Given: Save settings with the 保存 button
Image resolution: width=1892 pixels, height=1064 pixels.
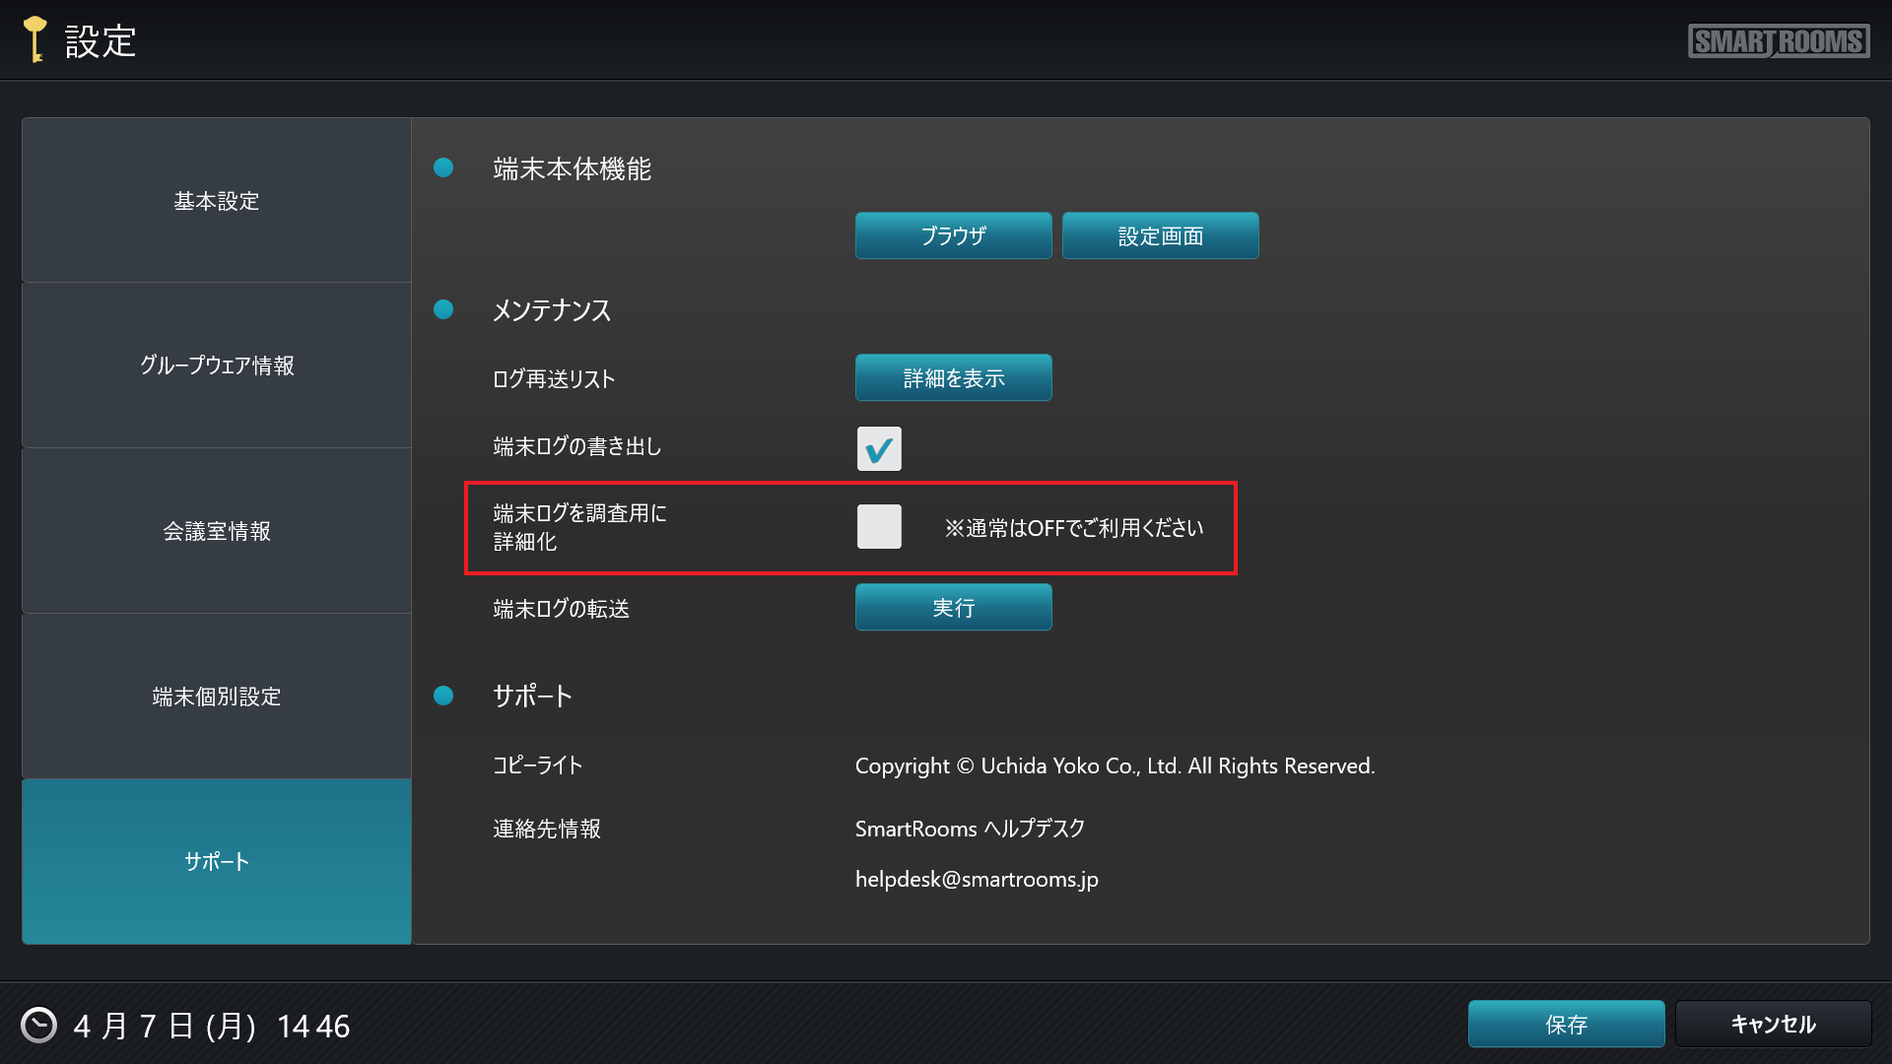Looking at the screenshot, I should 1566,1025.
